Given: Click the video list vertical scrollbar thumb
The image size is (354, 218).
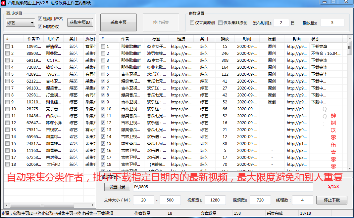Looking at the screenshot, I should (349, 48).
